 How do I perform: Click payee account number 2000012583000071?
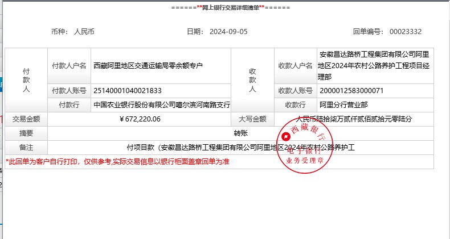pos(351,91)
